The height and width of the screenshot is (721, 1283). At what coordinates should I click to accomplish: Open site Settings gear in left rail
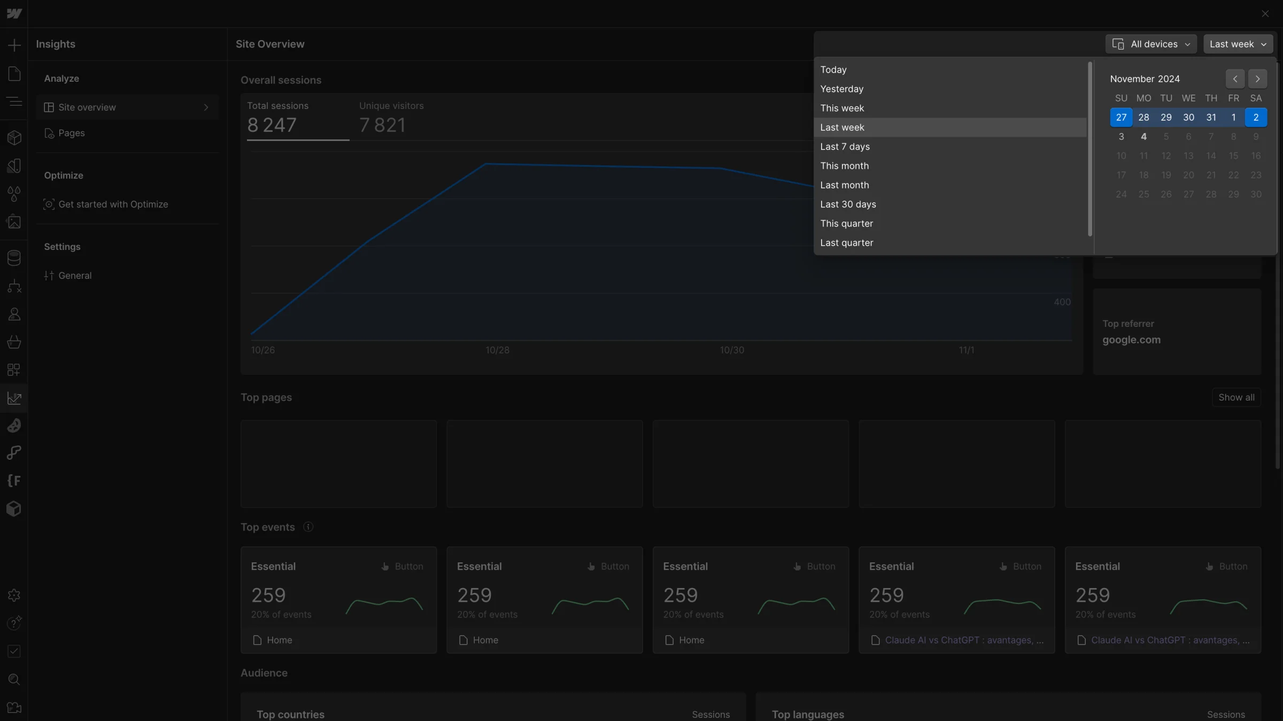(x=14, y=595)
